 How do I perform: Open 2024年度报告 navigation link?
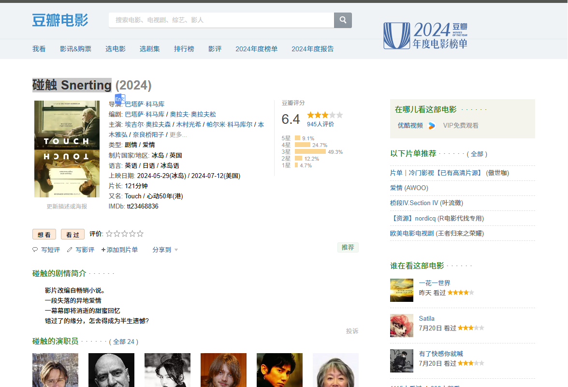(x=313, y=49)
